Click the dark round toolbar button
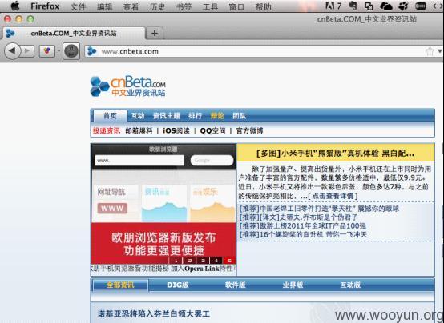The image size is (444, 323). pyautogui.click(x=71, y=51)
